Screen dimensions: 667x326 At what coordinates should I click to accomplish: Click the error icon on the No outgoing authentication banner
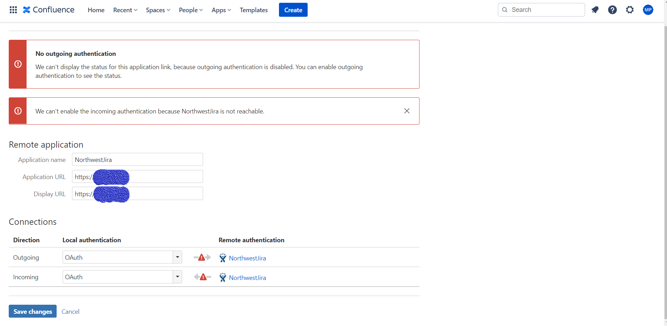point(18,64)
